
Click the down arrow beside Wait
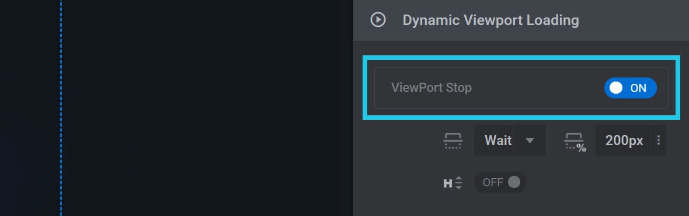coord(530,141)
